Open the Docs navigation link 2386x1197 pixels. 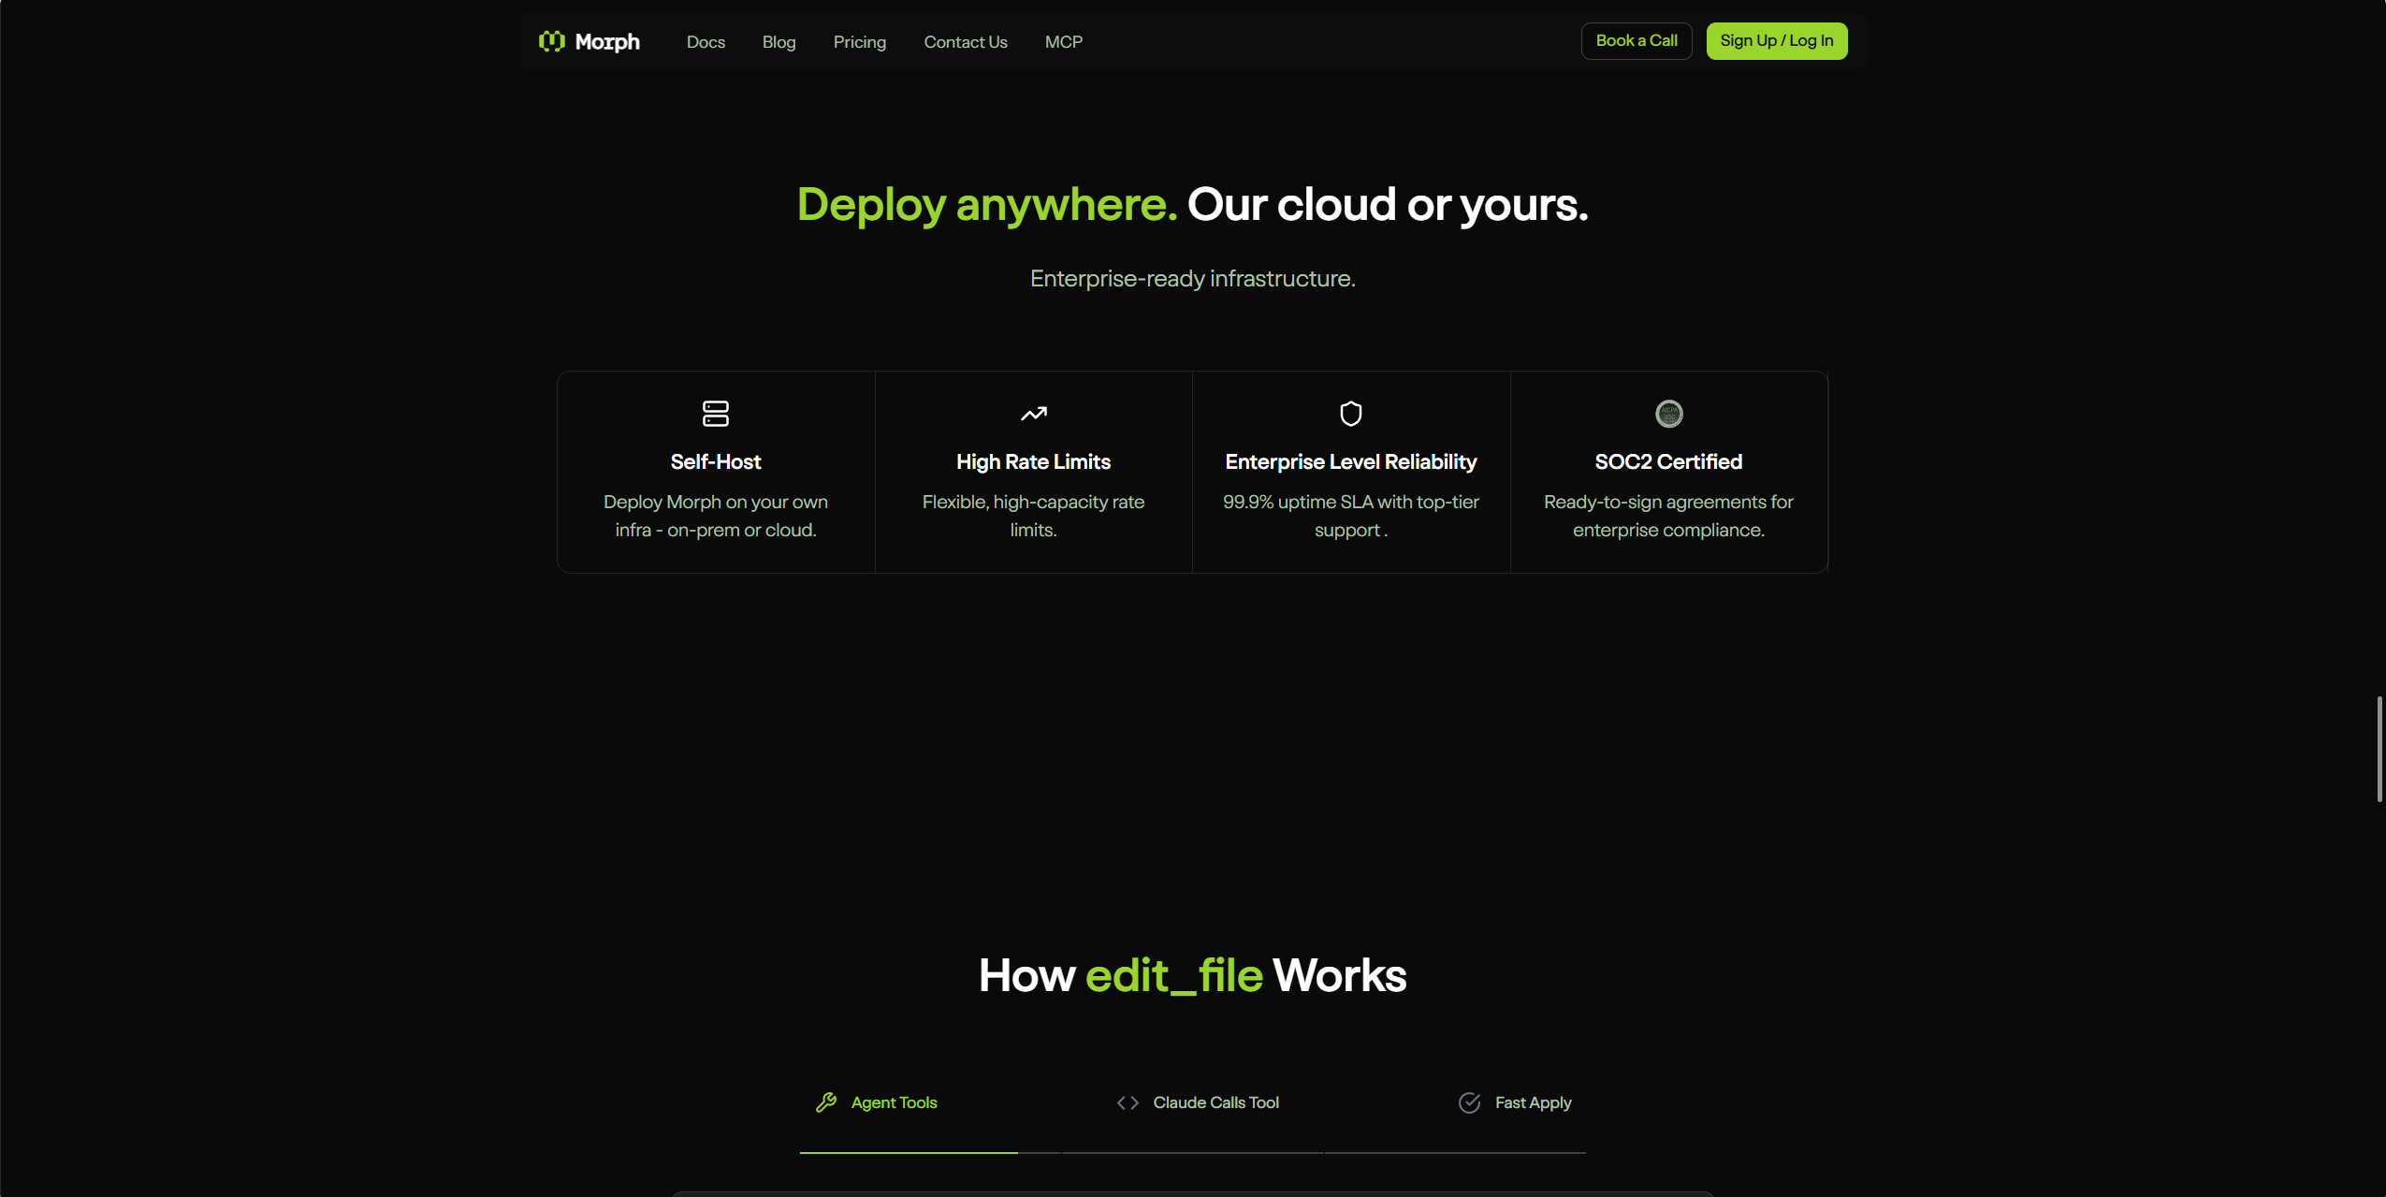706,42
